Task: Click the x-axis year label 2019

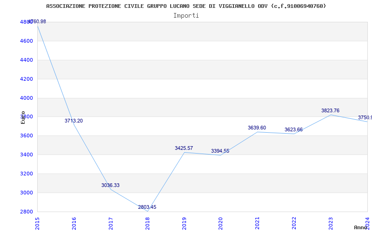Action: (x=184, y=224)
